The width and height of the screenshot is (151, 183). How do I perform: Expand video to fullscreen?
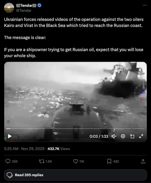[x=141, y=136]
